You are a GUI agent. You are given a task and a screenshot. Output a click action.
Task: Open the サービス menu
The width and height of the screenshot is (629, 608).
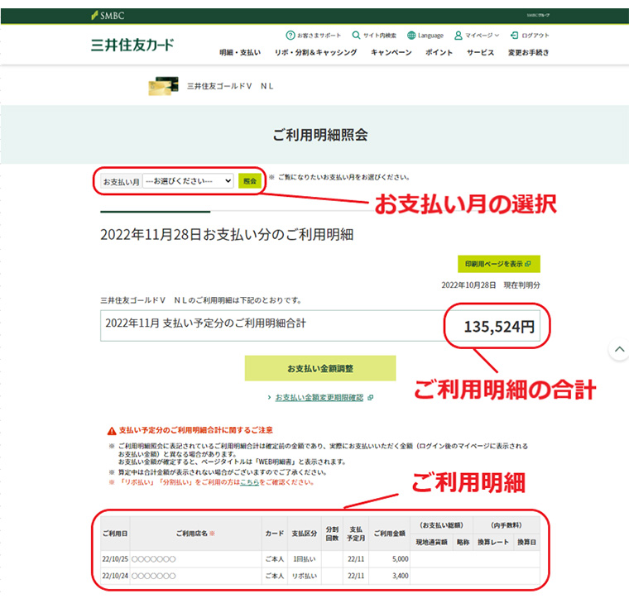[480, 53]
